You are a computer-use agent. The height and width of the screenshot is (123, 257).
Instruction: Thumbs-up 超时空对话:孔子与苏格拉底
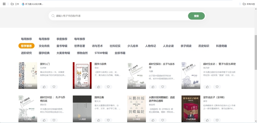coord(44,120)
